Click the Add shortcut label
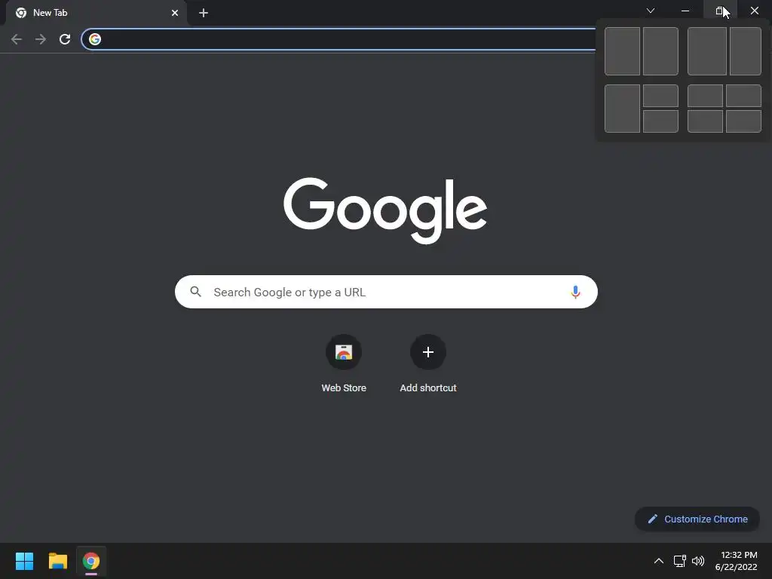 coord(428,388)
